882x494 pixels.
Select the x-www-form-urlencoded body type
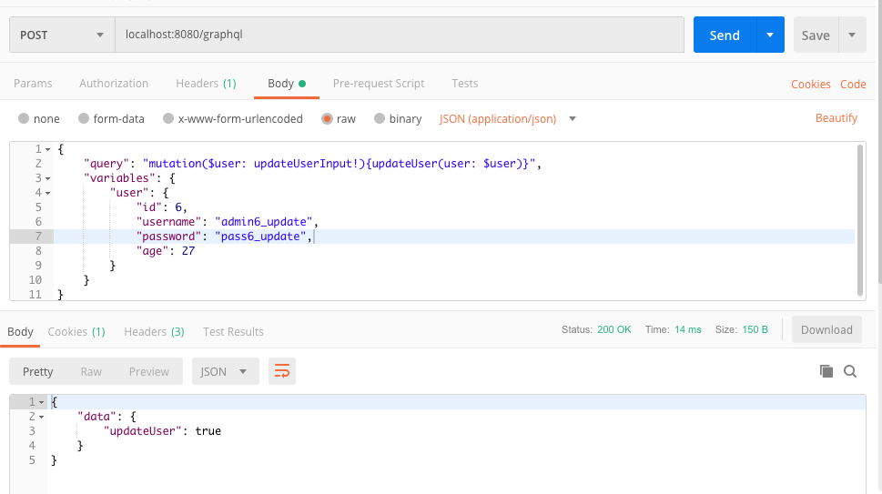233,118
